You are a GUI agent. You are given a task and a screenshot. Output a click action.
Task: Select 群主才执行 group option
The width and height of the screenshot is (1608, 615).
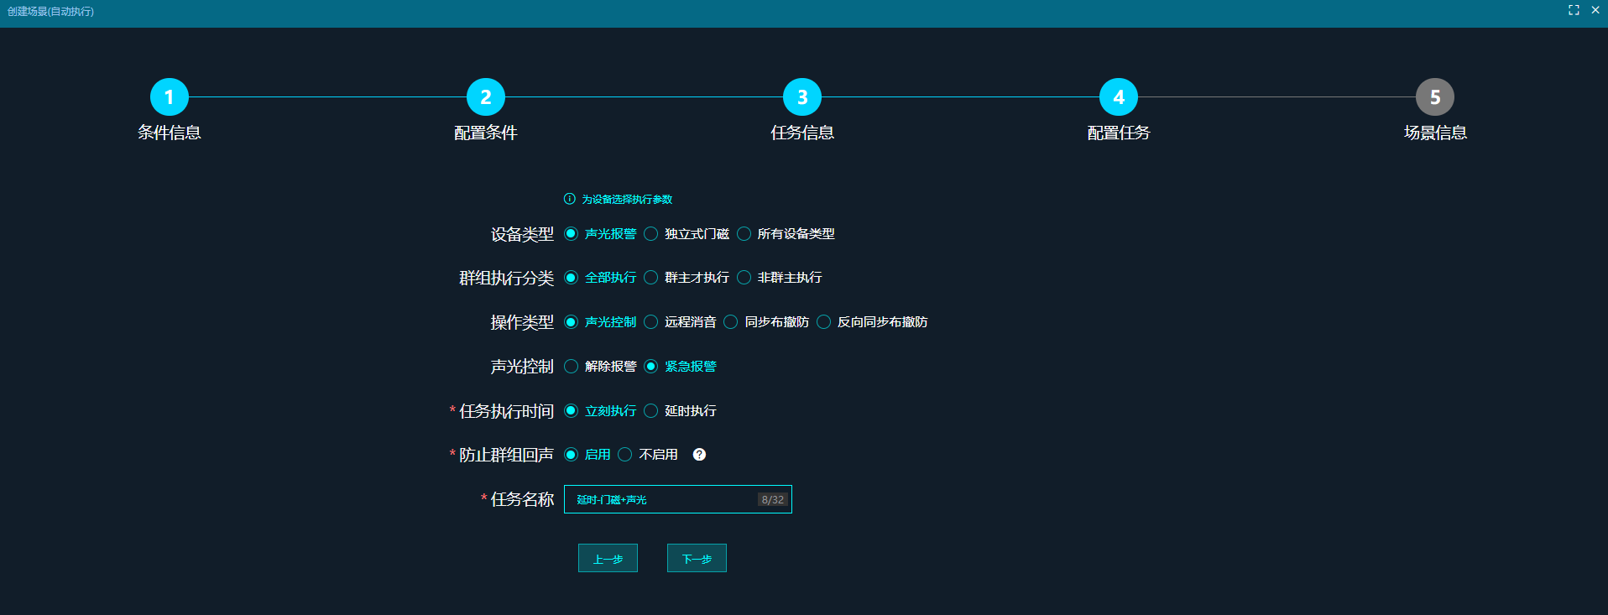tap(651, 278)
